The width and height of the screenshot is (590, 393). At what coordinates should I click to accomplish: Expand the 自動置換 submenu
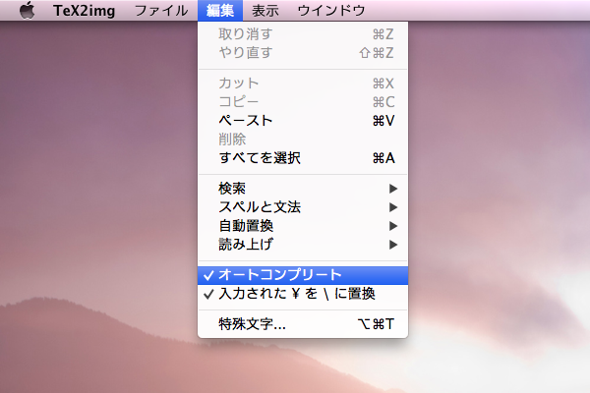click(303, 226)
